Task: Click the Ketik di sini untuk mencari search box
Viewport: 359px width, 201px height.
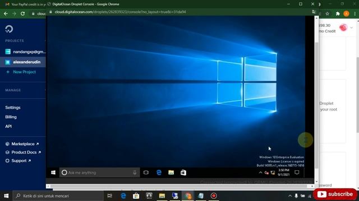Action: 58,196
